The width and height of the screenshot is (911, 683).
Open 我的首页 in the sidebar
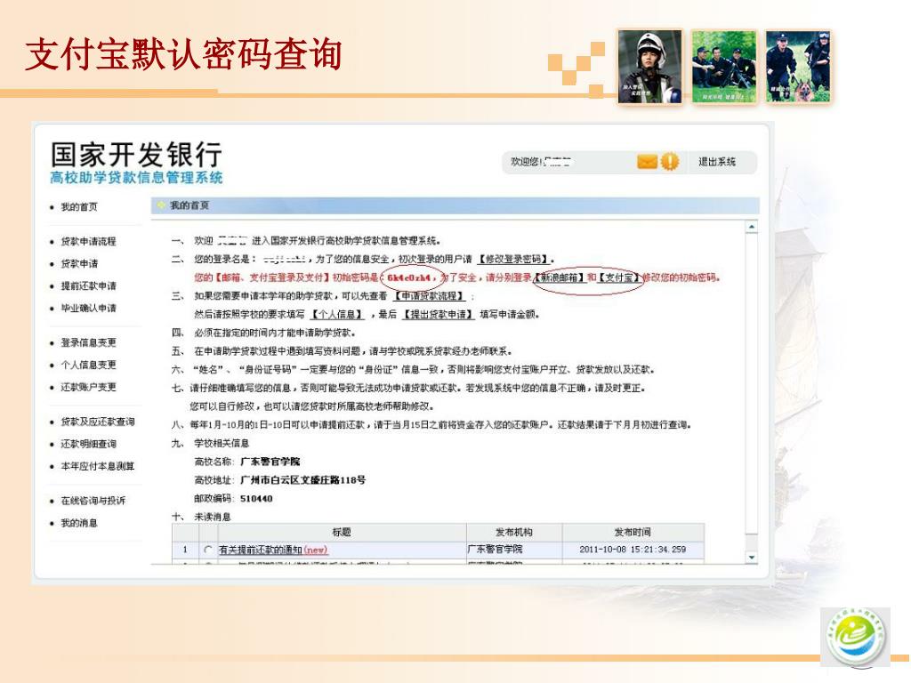79,206
